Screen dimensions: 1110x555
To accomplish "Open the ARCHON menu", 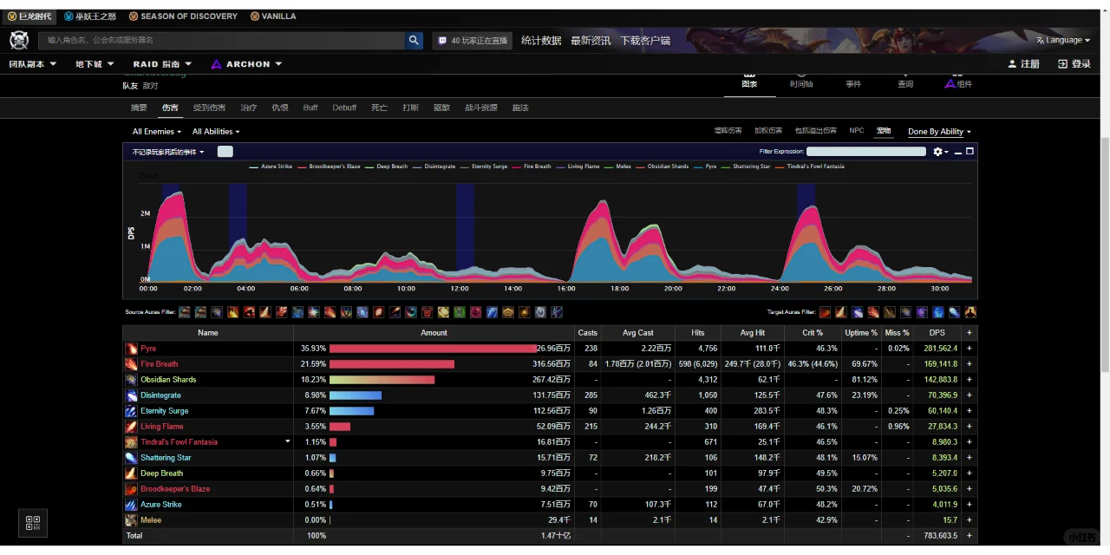I will (247, 64).
